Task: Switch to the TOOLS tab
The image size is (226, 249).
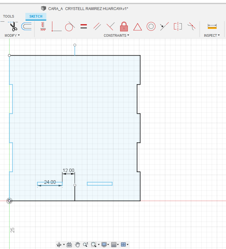Action: [x=8, y=16]
